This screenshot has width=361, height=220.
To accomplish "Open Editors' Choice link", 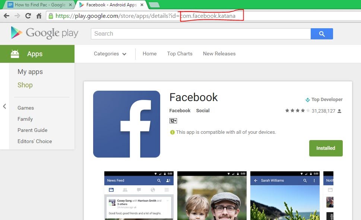I will 35,141.
